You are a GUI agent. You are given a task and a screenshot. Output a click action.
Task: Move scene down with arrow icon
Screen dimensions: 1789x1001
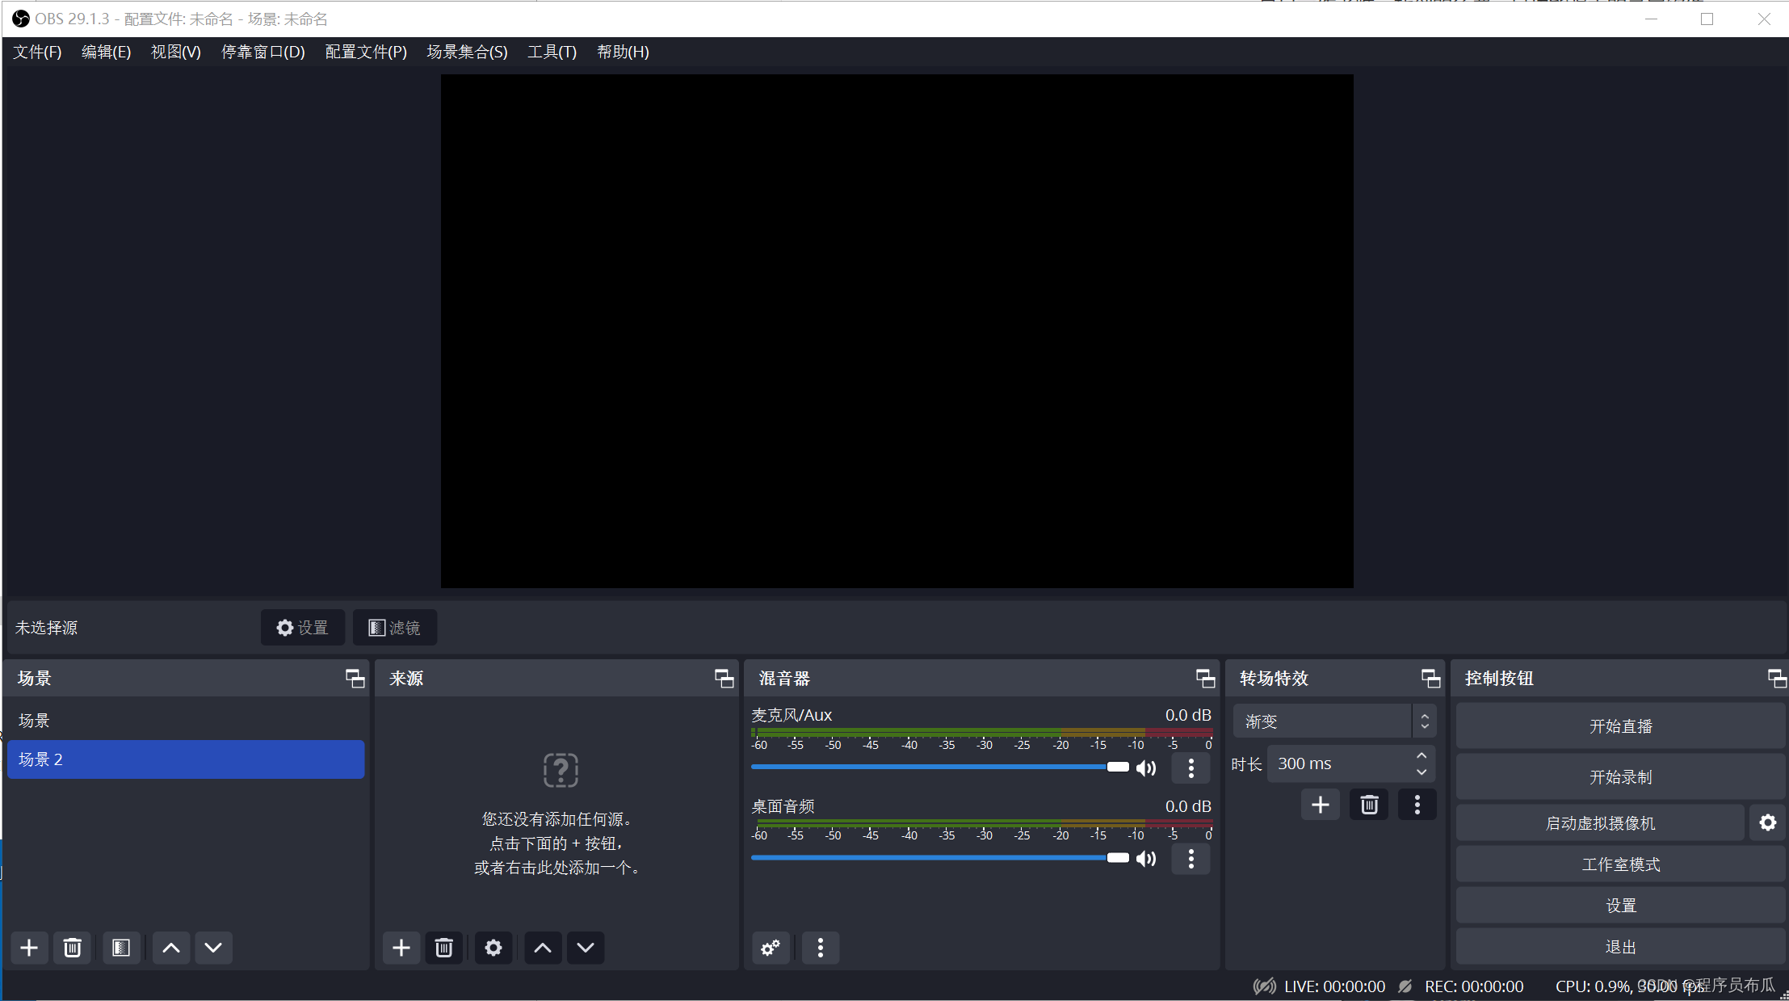[213, 948]
